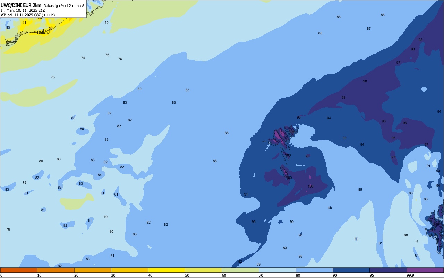Click the 10–20 orange legend swatch

click(x=55, y=270)
